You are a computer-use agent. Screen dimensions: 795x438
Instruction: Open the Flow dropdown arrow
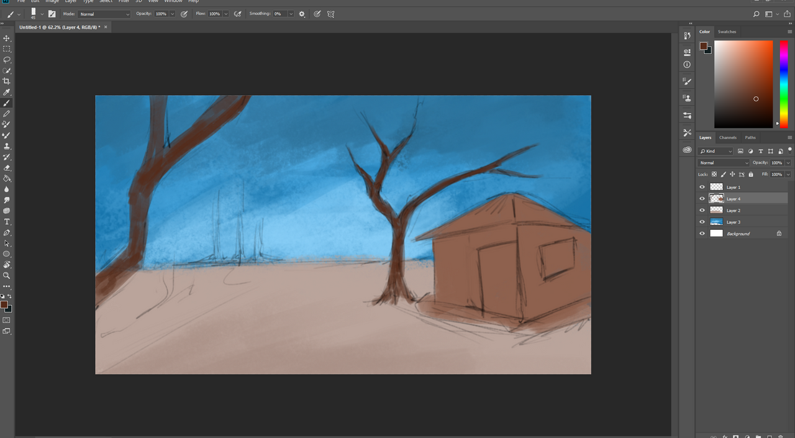225,14
